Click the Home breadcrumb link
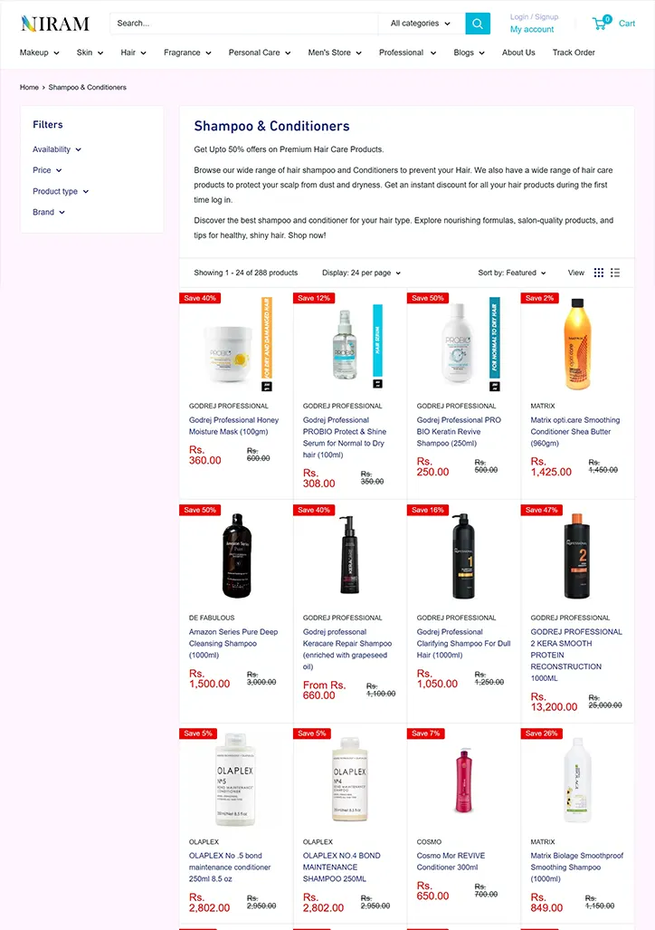 click(29, 87)
